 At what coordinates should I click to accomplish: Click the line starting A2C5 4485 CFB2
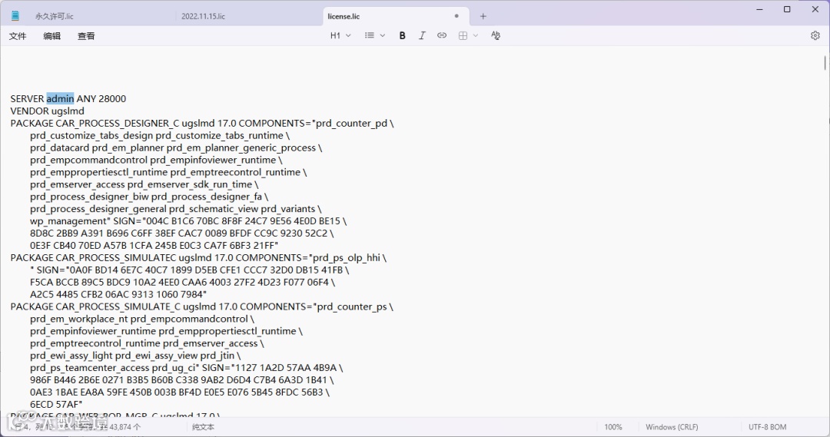118,294
